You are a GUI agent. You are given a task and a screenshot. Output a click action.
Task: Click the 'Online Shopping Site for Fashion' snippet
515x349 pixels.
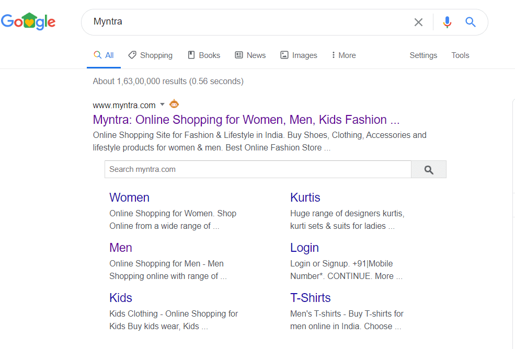259,142
